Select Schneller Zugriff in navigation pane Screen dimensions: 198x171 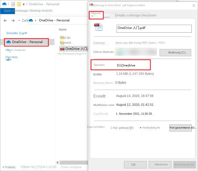(16, 33)
